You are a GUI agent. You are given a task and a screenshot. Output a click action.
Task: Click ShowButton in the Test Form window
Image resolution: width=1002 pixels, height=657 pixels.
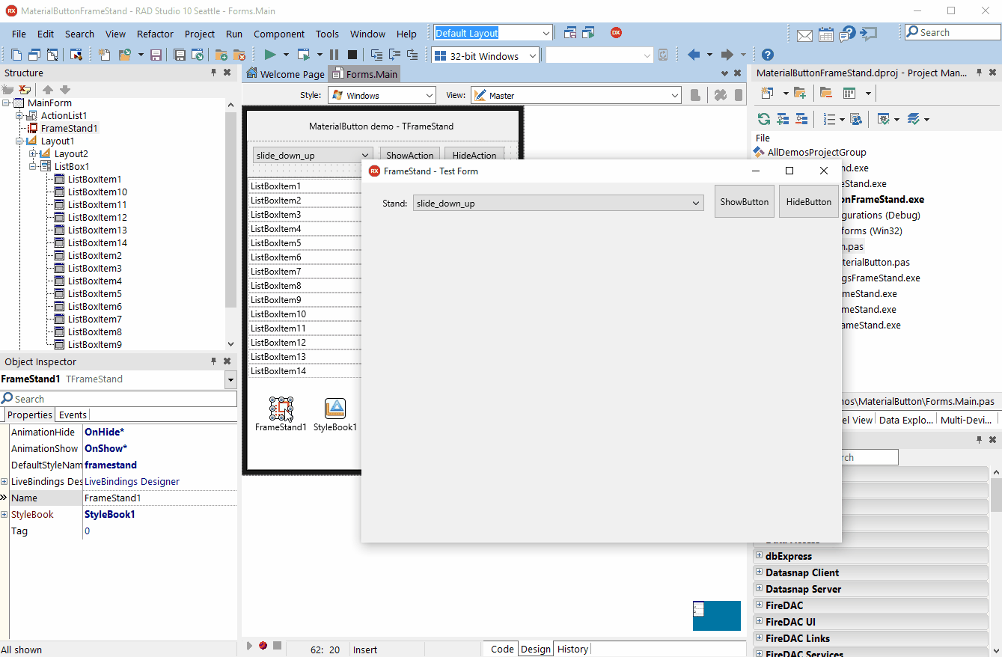745,201
